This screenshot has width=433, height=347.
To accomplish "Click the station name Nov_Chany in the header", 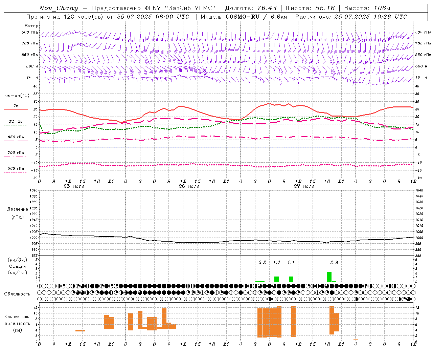I will 59,8.
